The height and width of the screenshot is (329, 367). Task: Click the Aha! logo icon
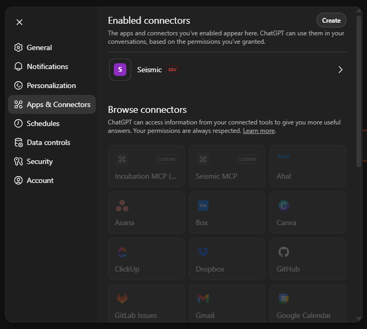point(284,156)
